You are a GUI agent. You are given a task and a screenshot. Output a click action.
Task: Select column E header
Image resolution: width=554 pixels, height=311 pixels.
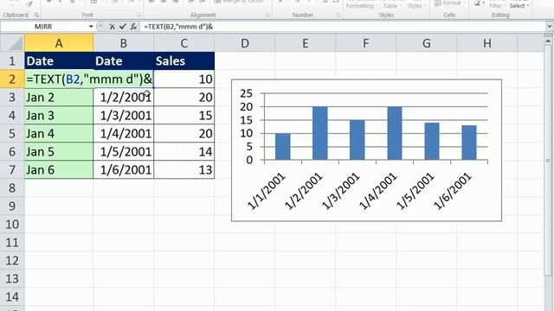click(x=305, y=43)
